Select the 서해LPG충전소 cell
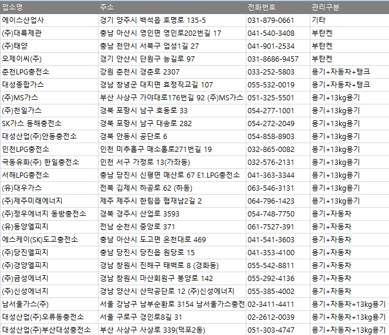 click(x=49, y=175)
